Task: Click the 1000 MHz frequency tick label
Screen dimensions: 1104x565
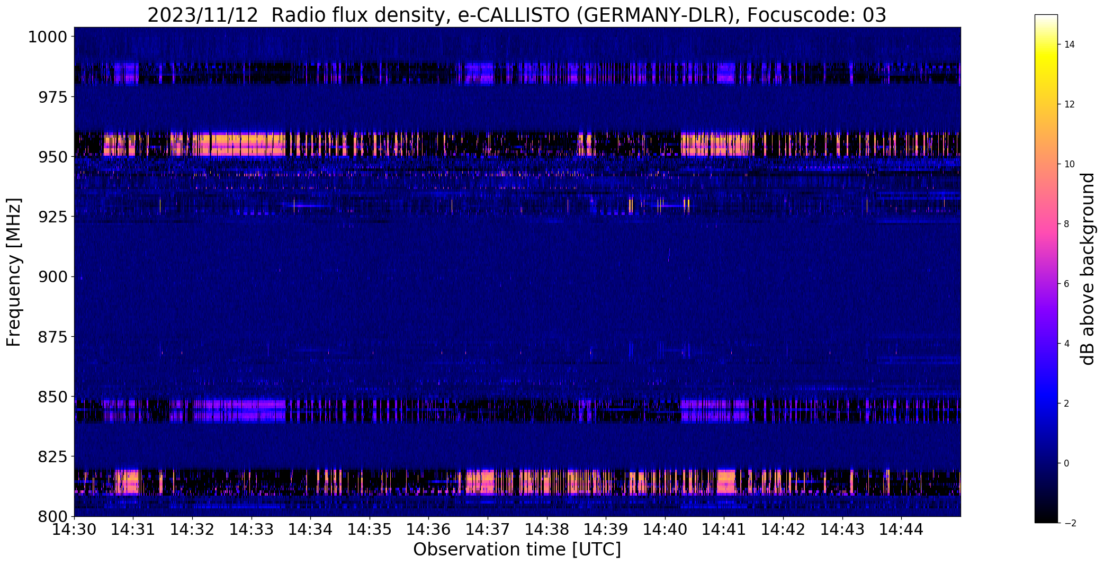Action: (48, 37)
